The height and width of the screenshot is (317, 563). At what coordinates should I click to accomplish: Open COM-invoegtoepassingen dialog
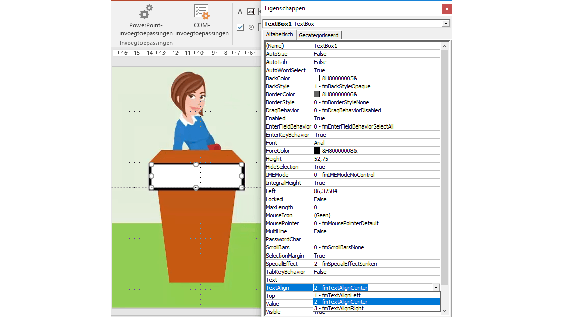coord(202,20)
